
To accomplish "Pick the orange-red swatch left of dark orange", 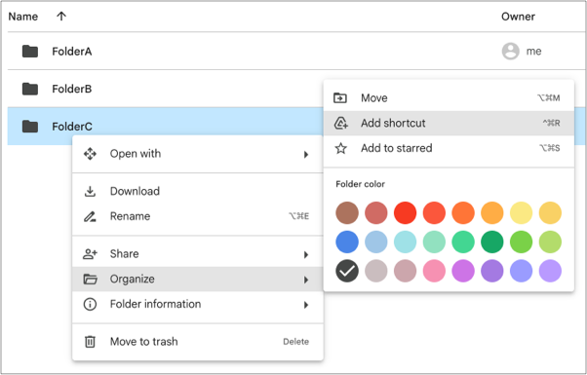I will click(434, 212).
